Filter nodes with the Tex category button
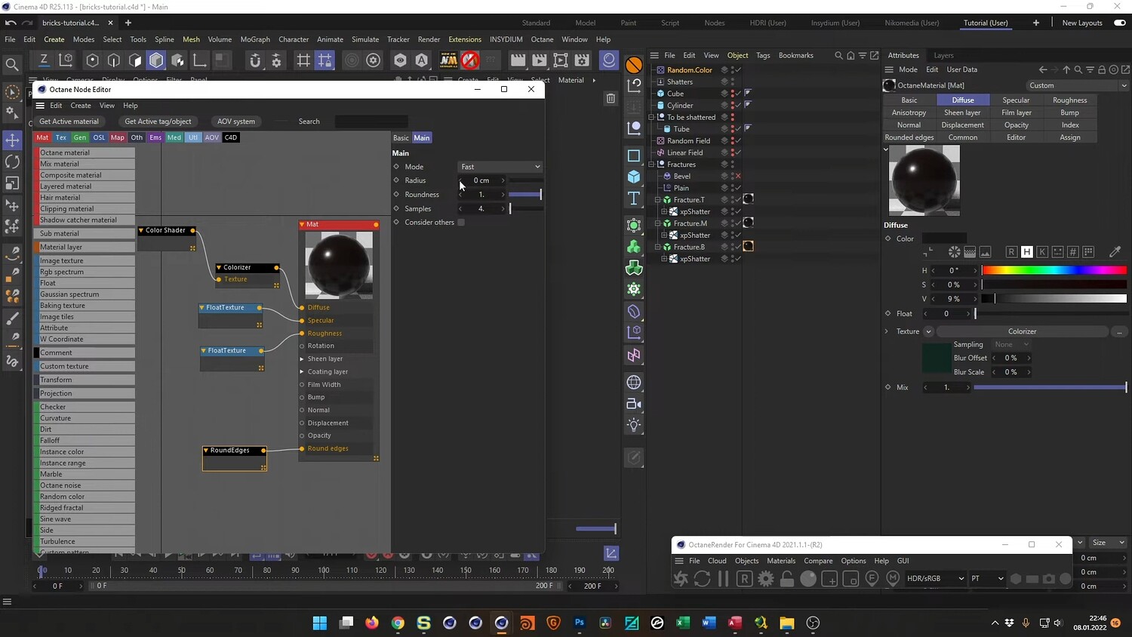Screen dimensions: 1132x637 coord(61,137)
